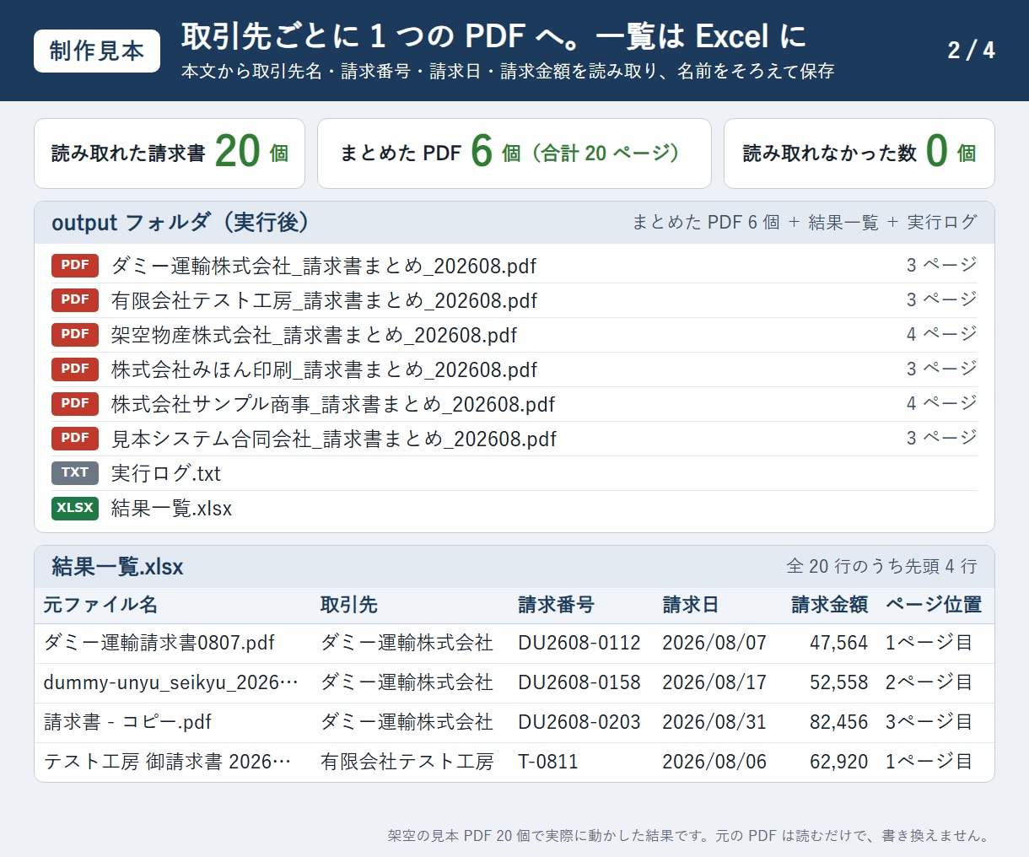Click the 請求番号 column header
This screenshot has height=857, width=1029.
(x=556, y=605)
